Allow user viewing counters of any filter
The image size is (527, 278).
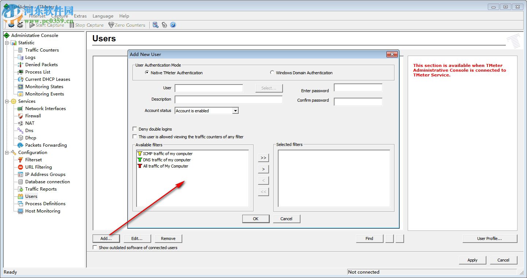click(135, 136)
